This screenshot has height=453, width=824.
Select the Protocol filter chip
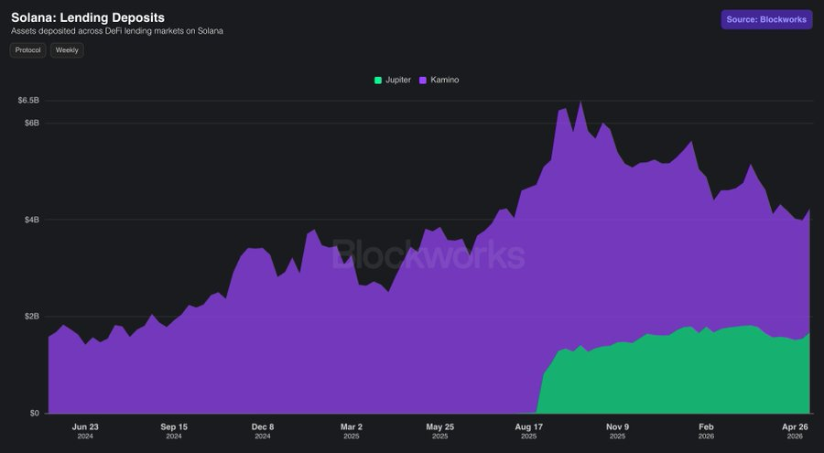click(27, 50)
